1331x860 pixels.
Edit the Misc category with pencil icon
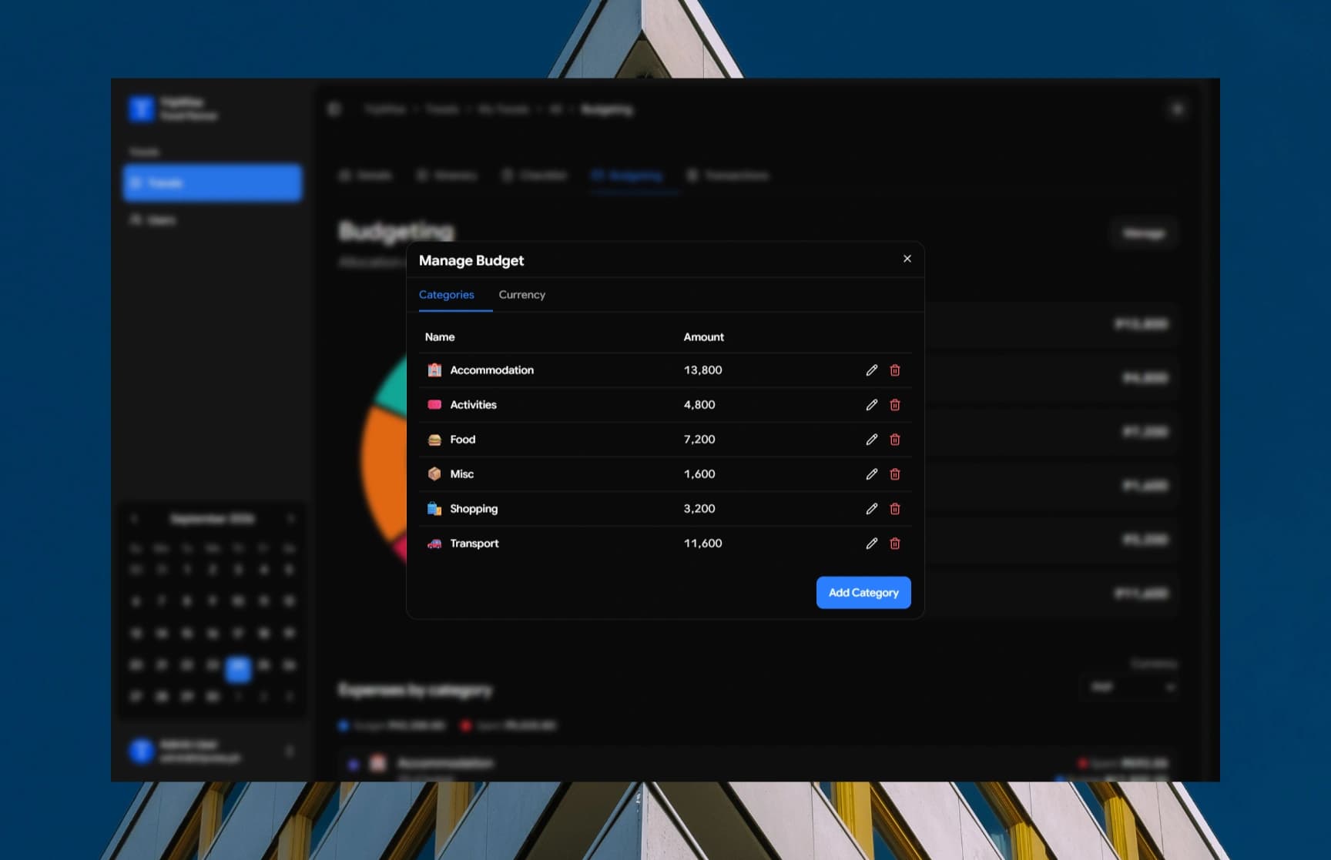[x=871, y=474]
